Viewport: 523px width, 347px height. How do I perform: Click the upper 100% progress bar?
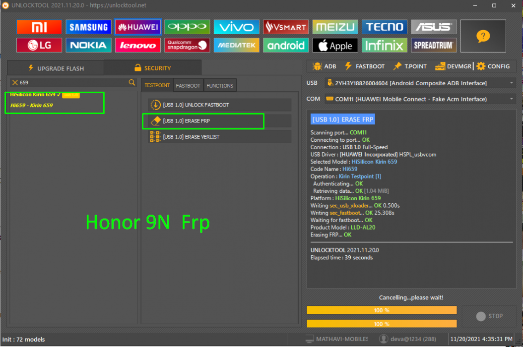click(x=382, y=310)
